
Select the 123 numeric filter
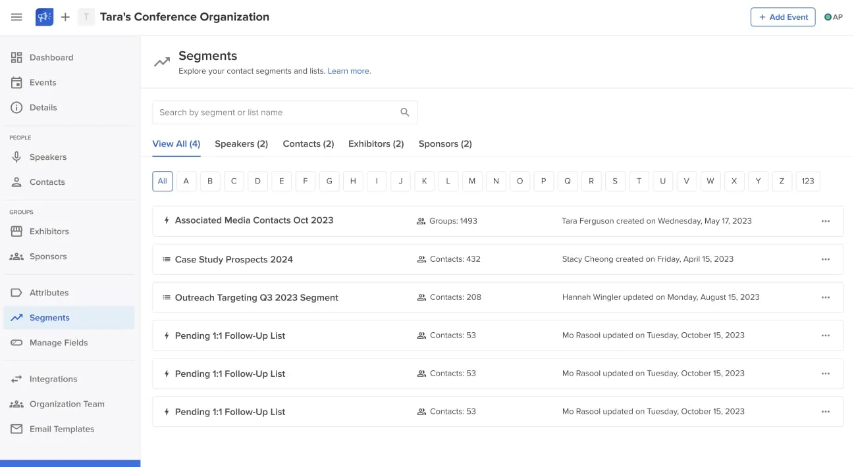pyautogui.click(x=808, y=182)
